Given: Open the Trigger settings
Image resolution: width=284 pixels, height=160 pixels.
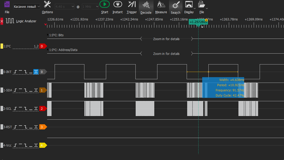Looking at the screenshot, I should click(132, 4).
